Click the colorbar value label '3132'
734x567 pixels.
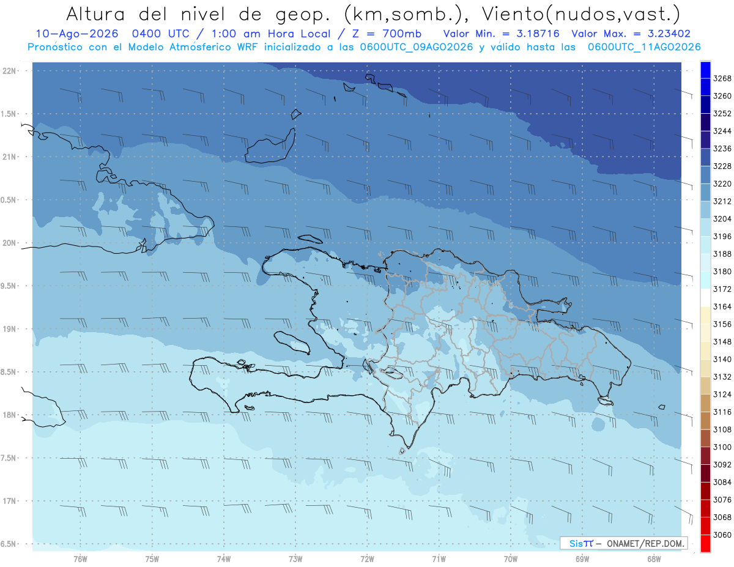click(x=722, y=377)
